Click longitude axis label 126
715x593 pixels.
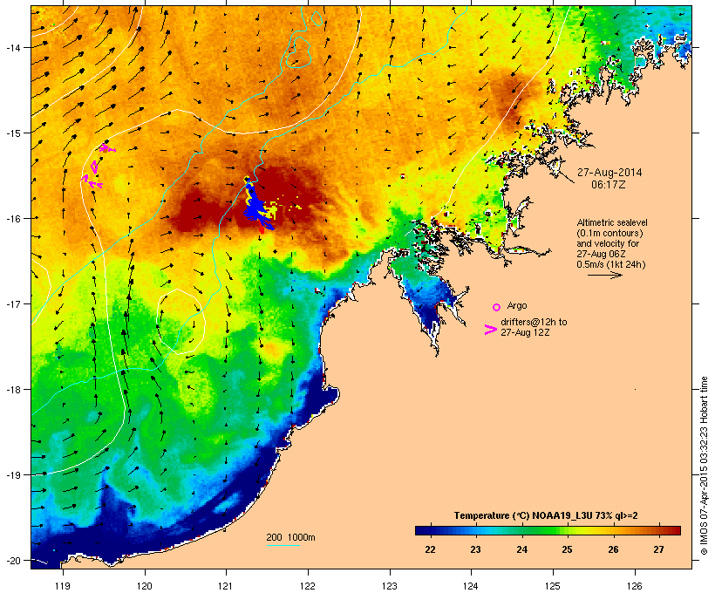click(x=634, y=586)
